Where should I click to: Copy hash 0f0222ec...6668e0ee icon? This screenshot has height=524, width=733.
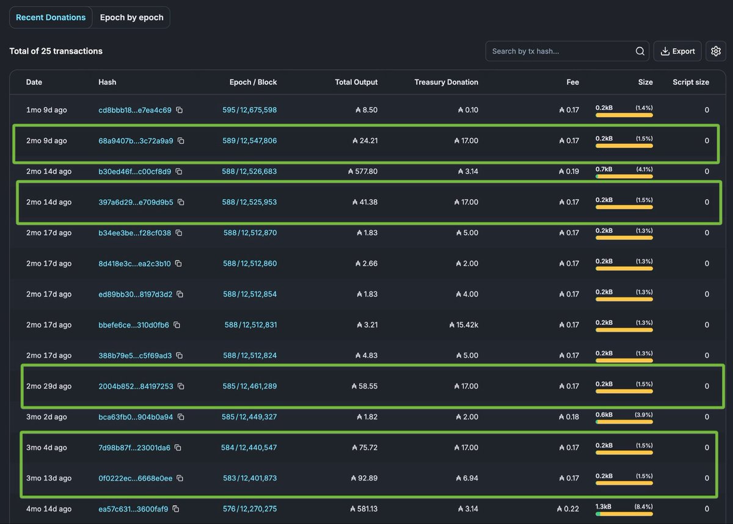pyautogui.click(x=180, y=478)
